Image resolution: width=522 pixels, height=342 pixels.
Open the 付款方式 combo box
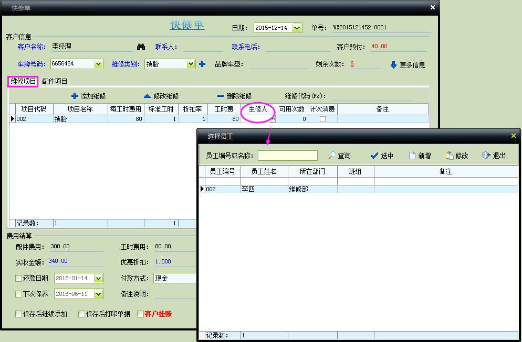pyautogui.click(x=175, y=278)
